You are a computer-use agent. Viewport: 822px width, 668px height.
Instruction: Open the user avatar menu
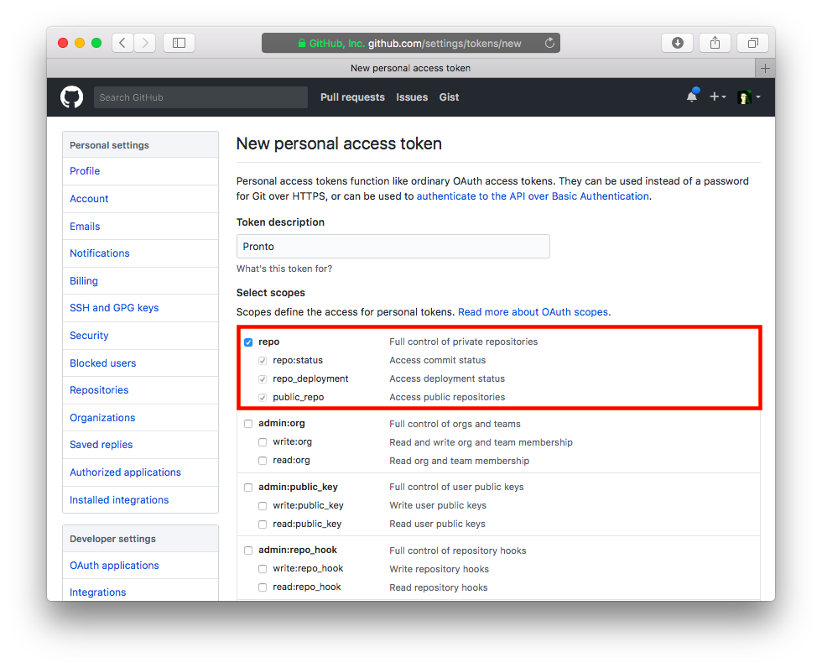[748, 97]
